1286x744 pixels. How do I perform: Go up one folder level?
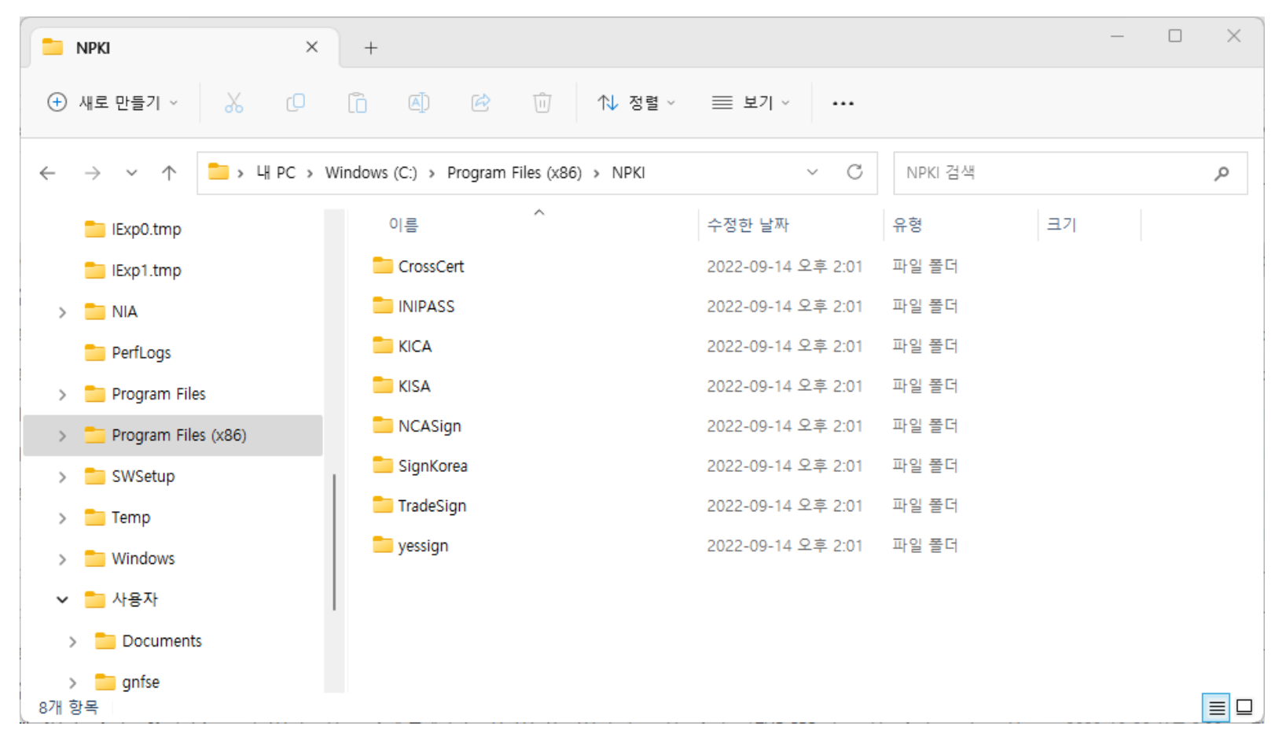169,173
